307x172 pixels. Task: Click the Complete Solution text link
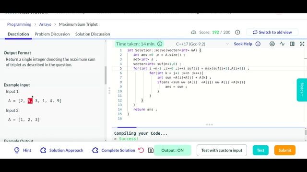point(118,150)
